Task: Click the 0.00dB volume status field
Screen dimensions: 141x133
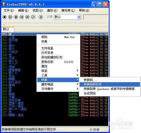Action: [x=95, y=129]
